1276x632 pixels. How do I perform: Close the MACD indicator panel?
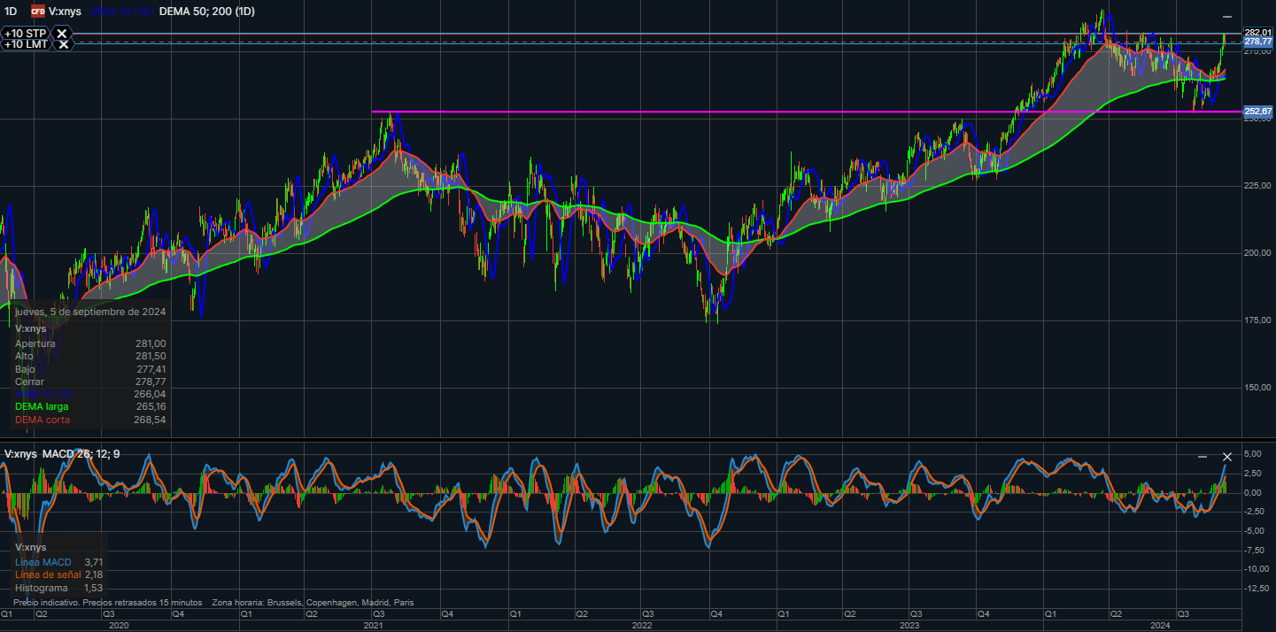1227,457
